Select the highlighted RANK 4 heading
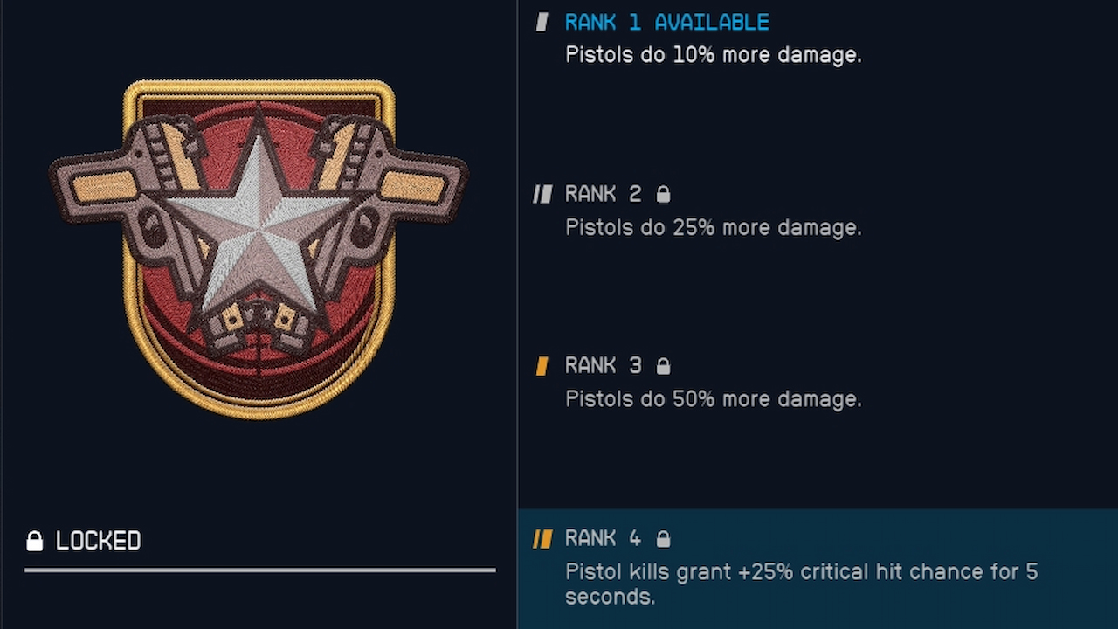This screenshot has height=629, width=1118. tap(604, 539)
